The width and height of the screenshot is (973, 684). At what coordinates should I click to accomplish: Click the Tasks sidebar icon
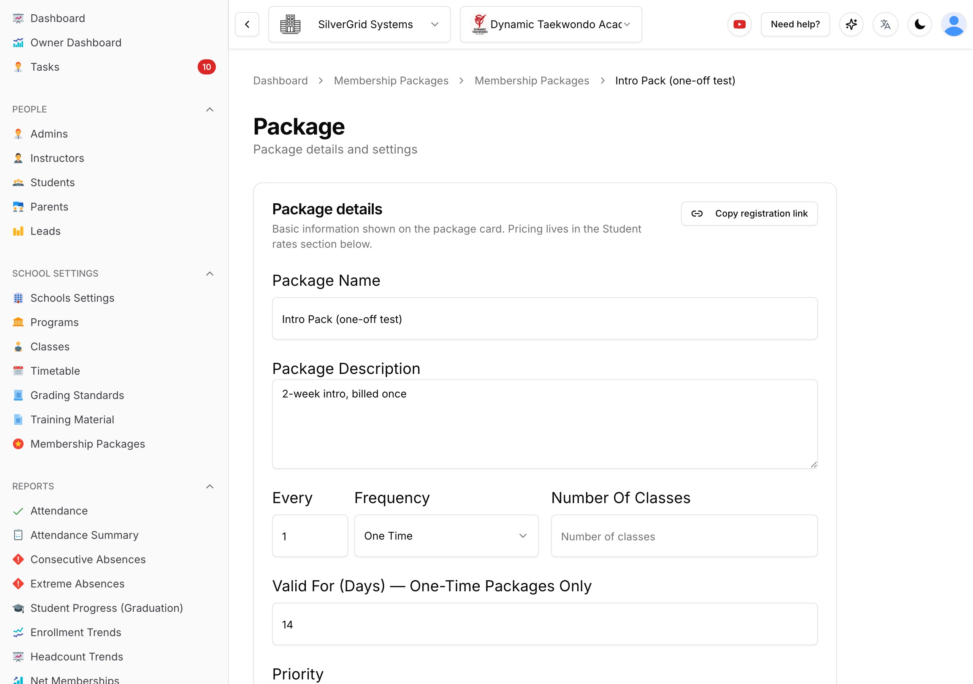click(x=18, y=67)
